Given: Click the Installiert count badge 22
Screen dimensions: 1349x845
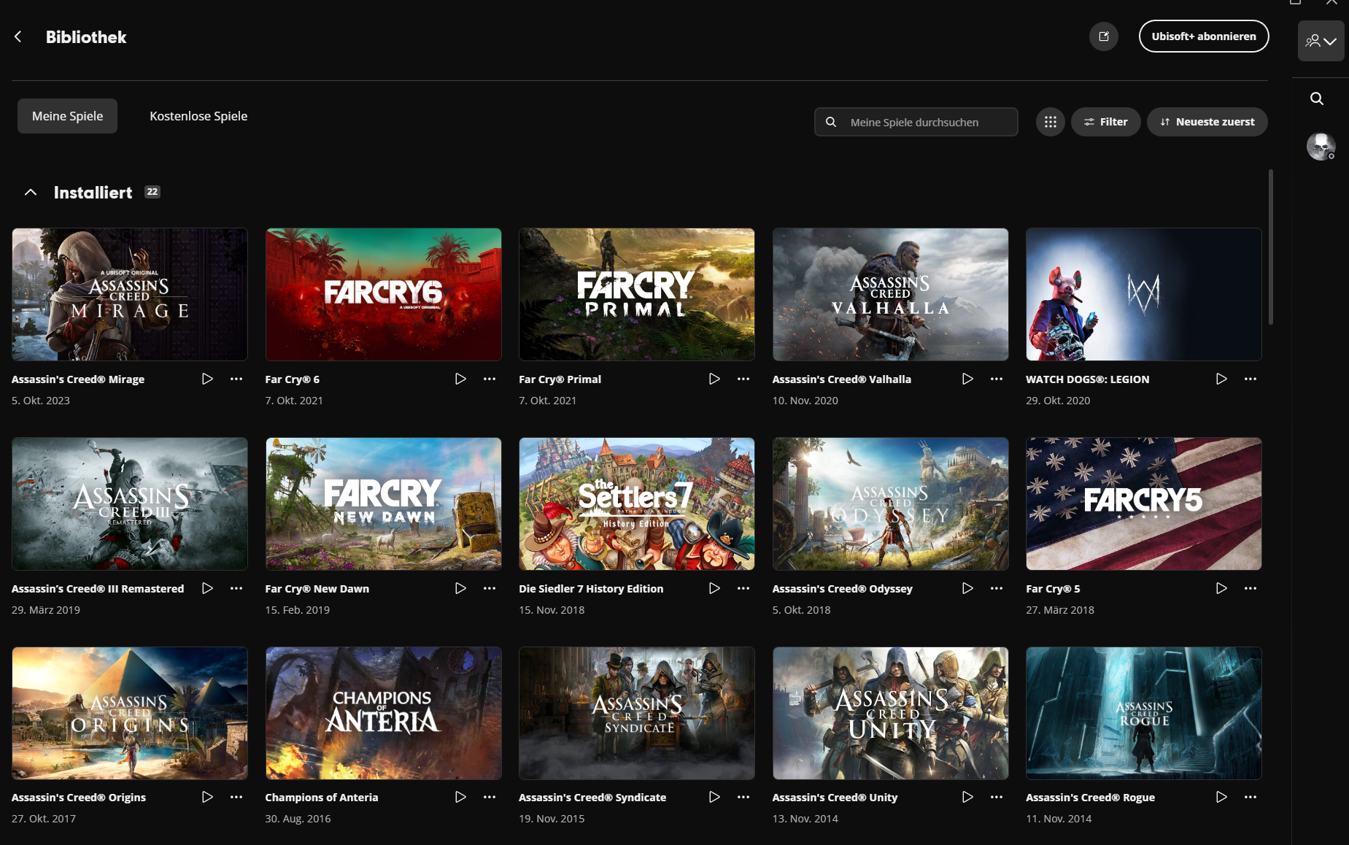Looking at the screenshot, I should tap(152, 192).
